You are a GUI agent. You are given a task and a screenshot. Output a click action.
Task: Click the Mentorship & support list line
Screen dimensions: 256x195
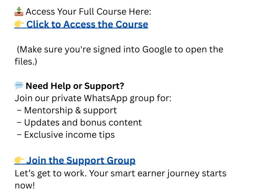click(67, 110)
